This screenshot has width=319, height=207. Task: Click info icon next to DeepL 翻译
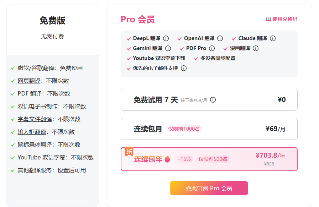166,38
